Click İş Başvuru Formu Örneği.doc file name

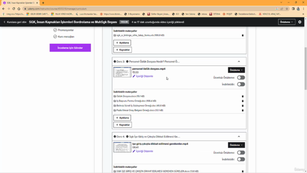click(136, 101)
